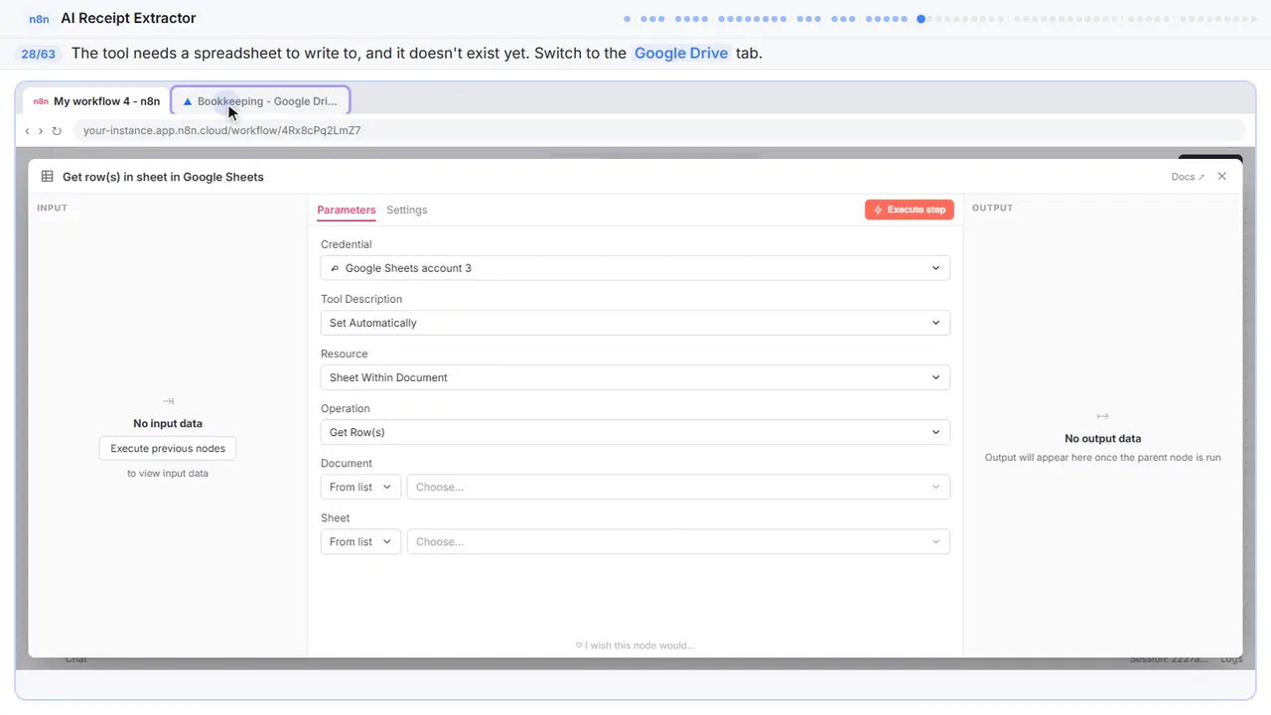Choose a document from the Document Choose dropdown
This screenshot has height=715, width=1271.
pyautogui.click(x=678, y=487)
